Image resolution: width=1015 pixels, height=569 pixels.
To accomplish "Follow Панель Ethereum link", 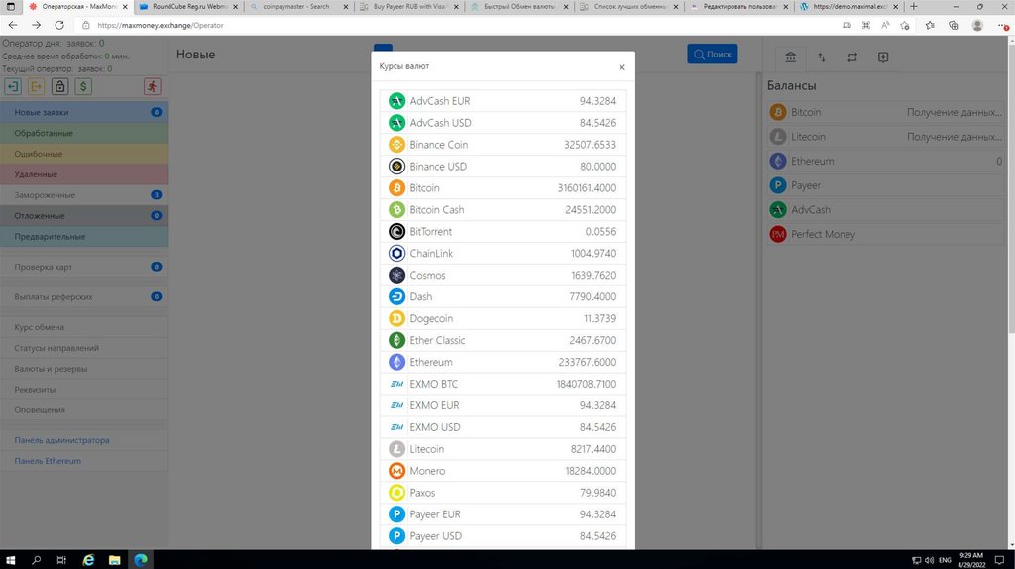I will pos(48,461).
